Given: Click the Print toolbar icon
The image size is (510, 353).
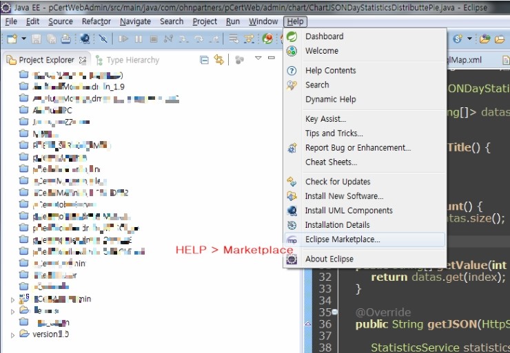Looking at the screenshot, I should [66, 39].
